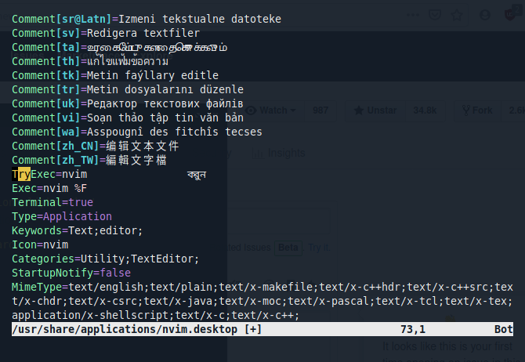The height and width of the screenshot is (362, 525).
Task: Click the uBlock extension icon with badge
Action: click(x=512, y=14)
